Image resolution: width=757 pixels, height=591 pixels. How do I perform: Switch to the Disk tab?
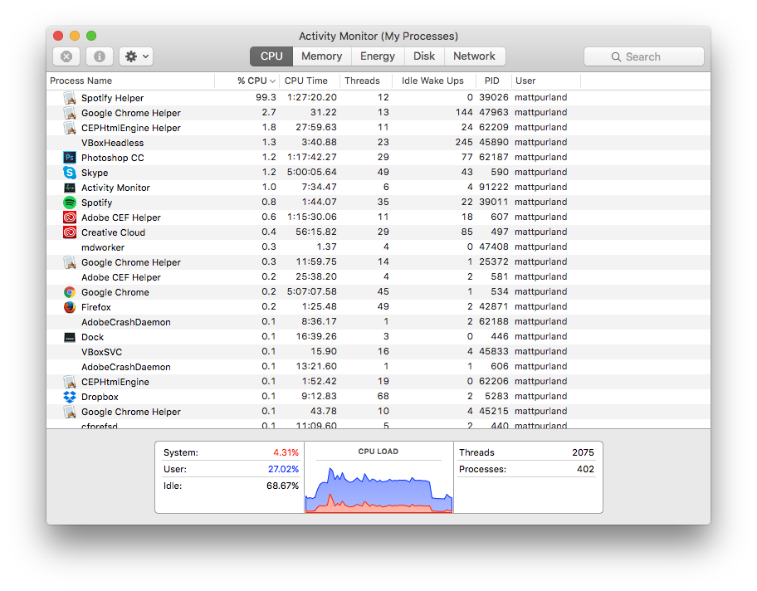424,56
